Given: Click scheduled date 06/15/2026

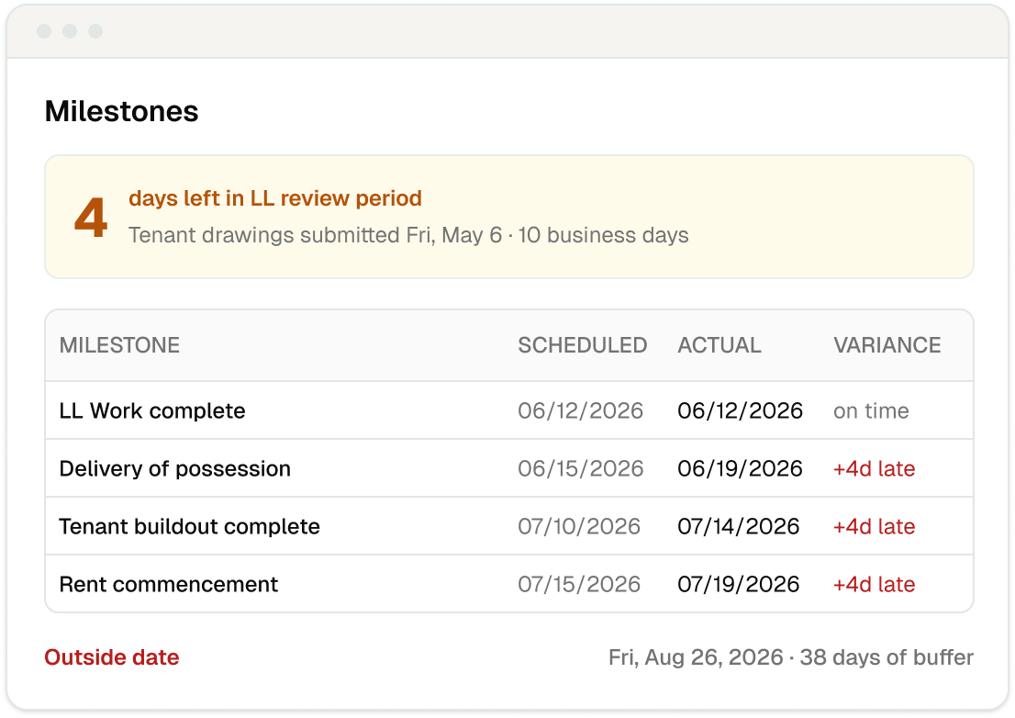Looking at the screenshot, I should (581, 468).
